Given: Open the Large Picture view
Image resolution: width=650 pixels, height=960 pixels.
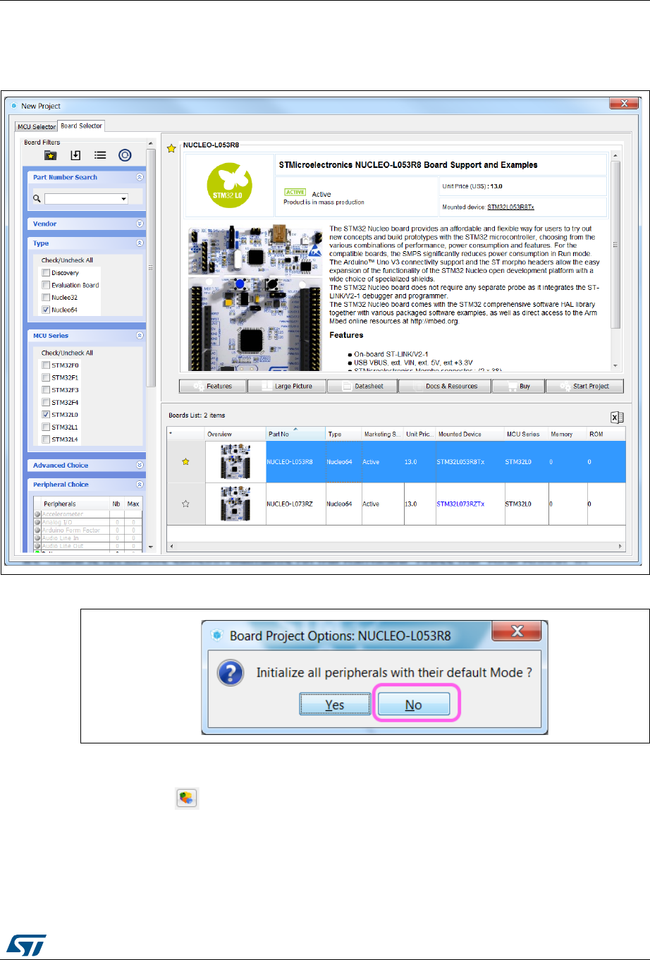Looking at the screenshot, I should [287, 386].
